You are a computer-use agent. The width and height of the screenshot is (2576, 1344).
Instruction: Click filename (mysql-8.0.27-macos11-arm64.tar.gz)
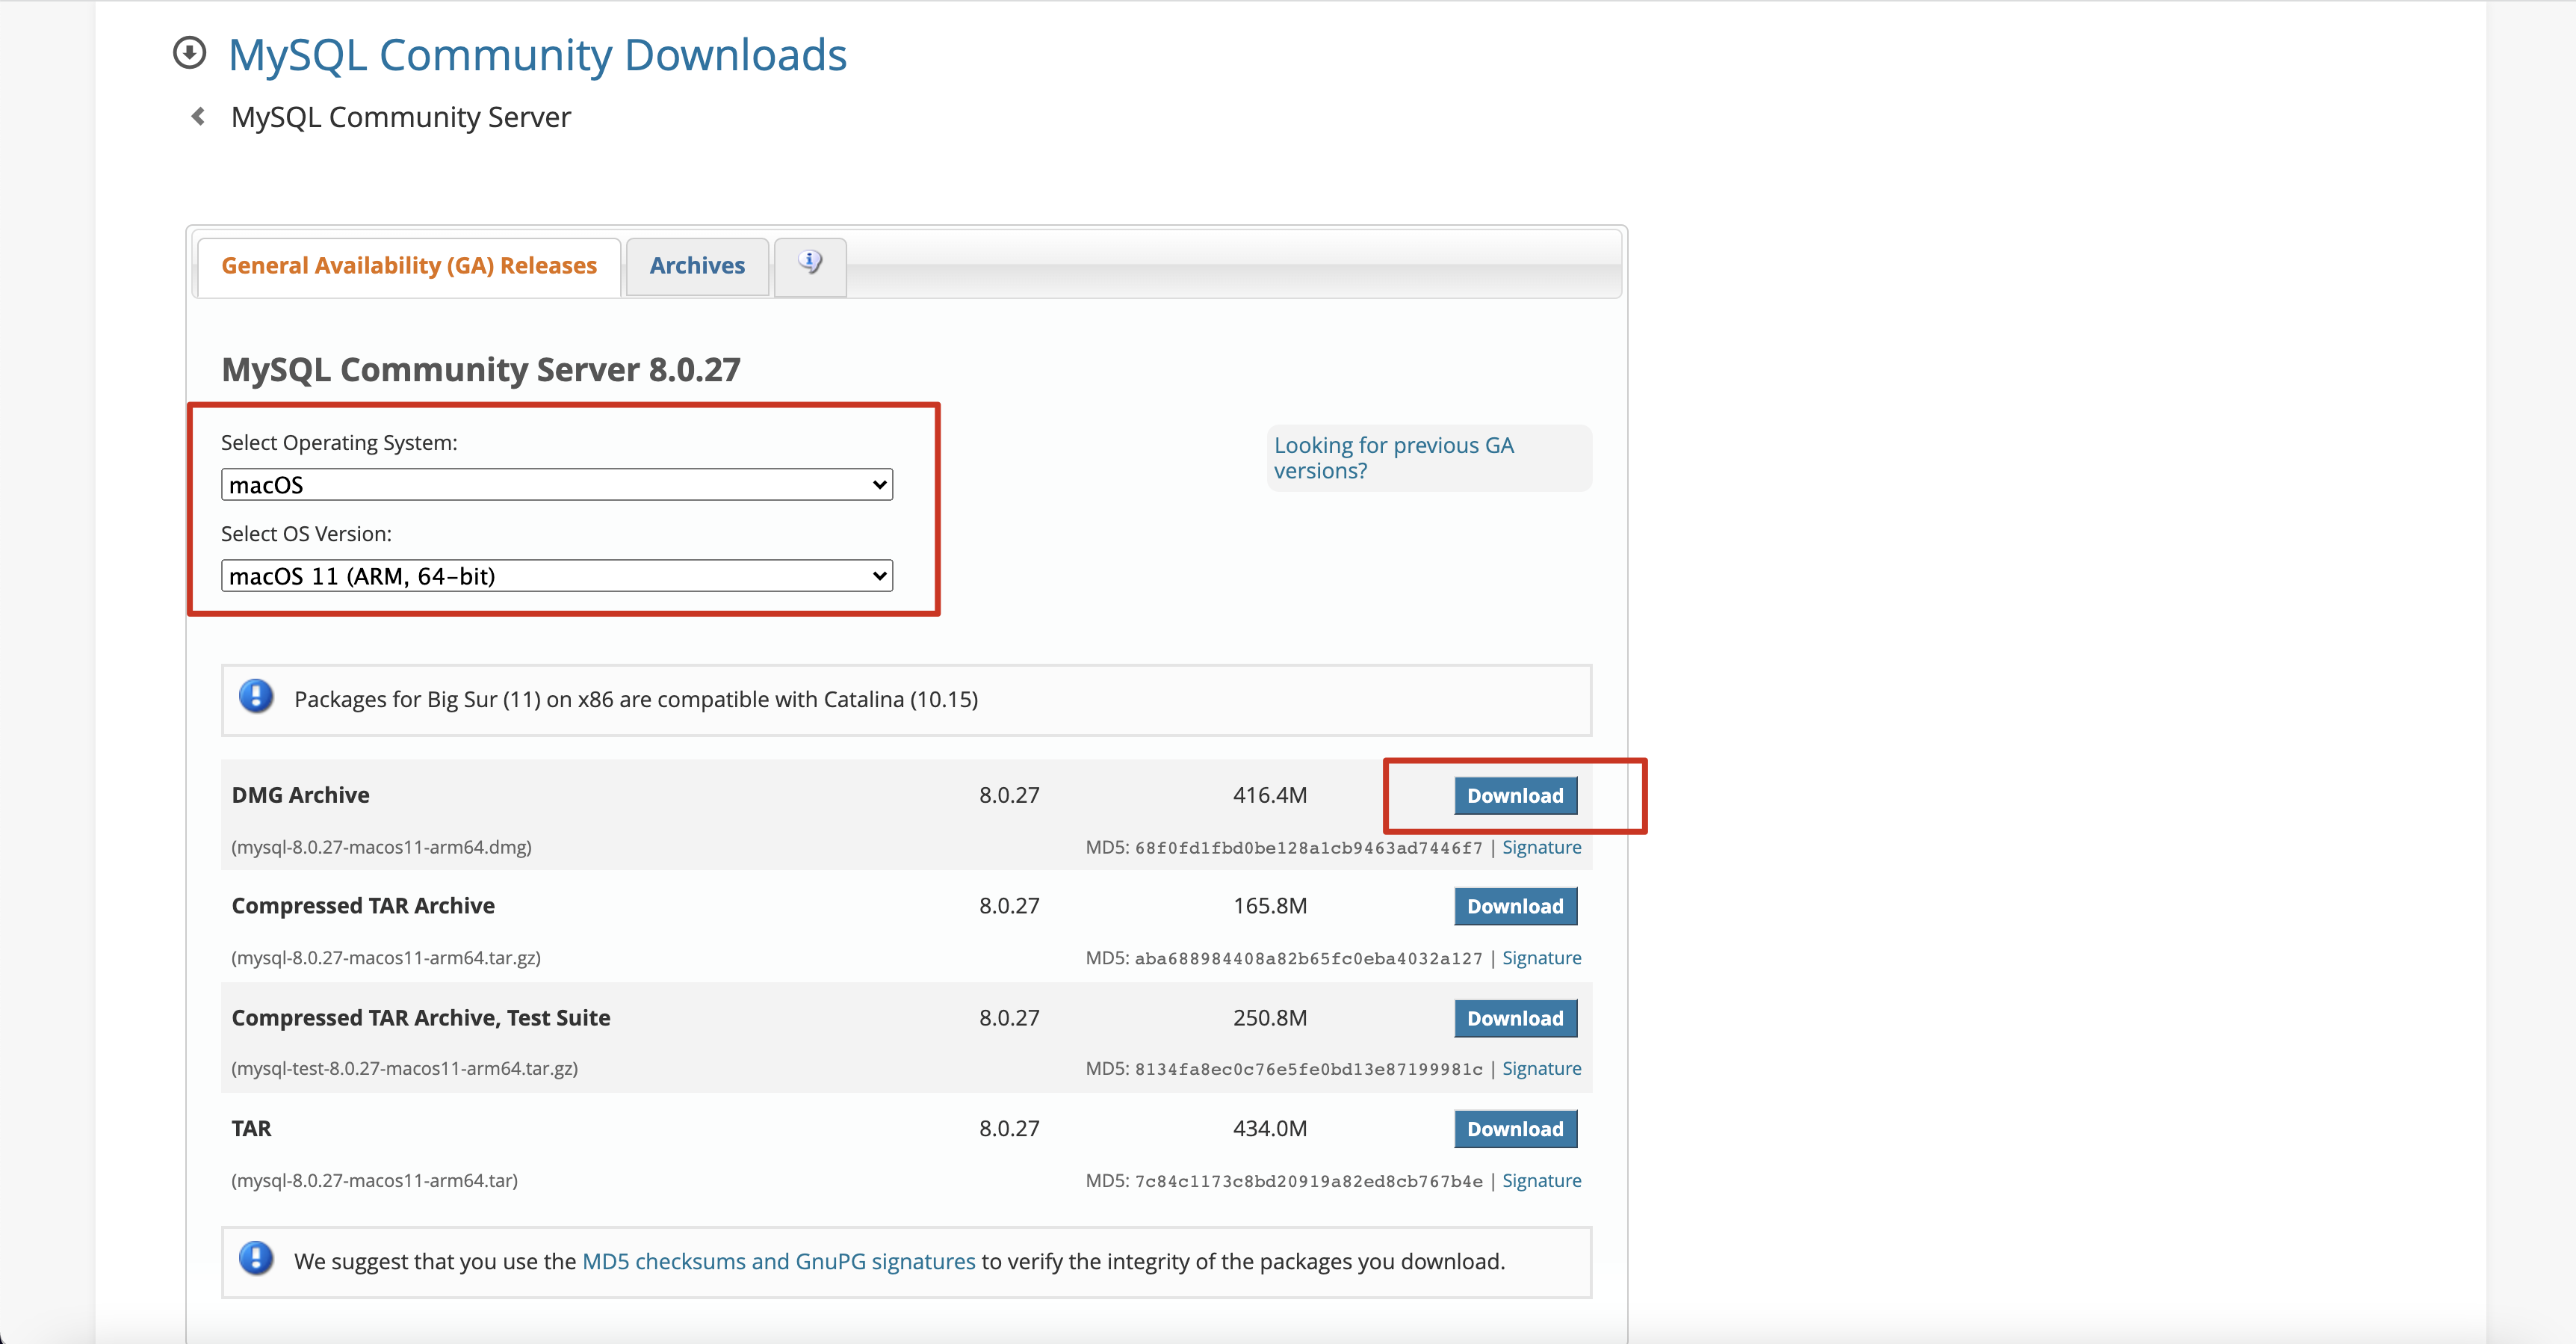tap(386, 959)
